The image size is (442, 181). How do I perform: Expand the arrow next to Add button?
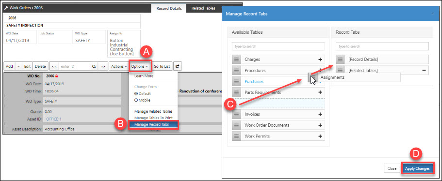coord(18,66)
